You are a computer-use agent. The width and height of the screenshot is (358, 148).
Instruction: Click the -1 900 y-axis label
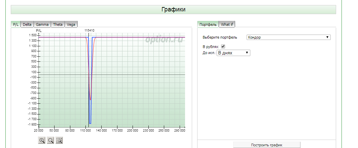tap(32, 125)
